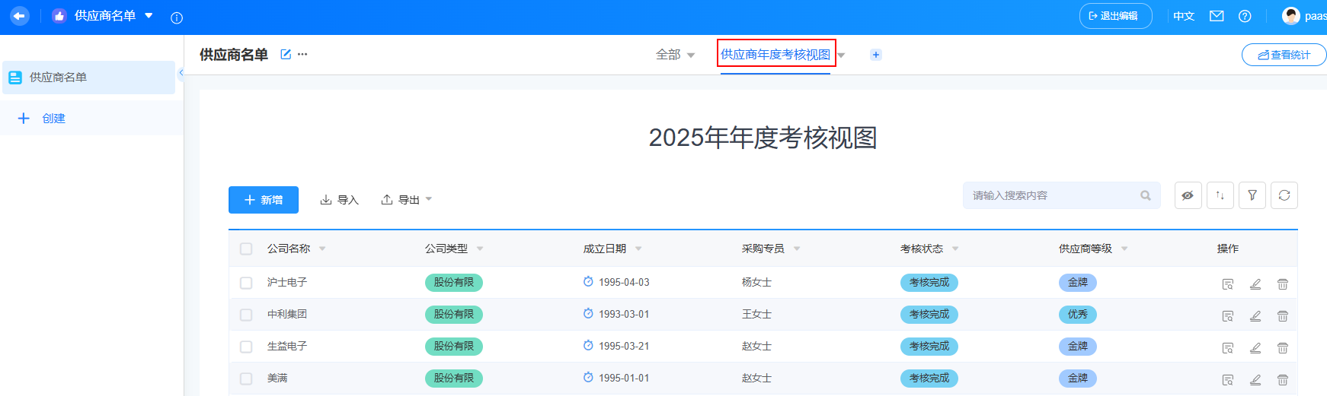This screenshot has height=396, width=1327.
Task: Click the back arrow icon in header
Action: click(x=20, y=16)
